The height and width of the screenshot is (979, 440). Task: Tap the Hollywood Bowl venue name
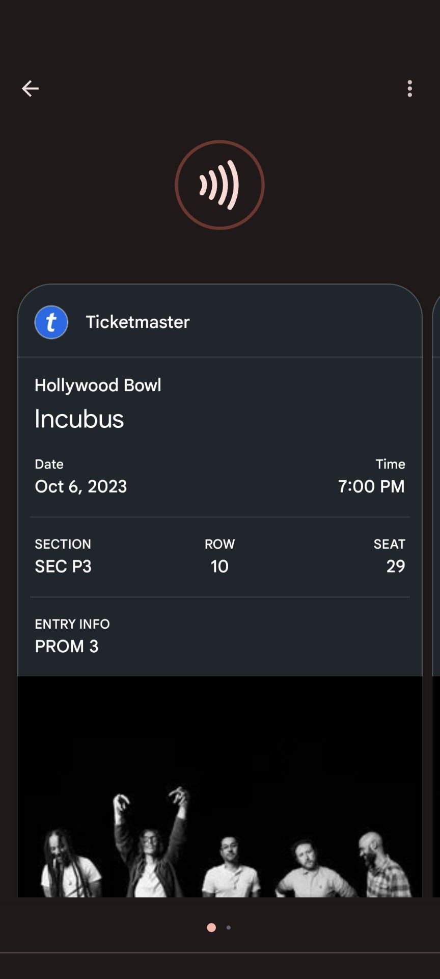98,385
